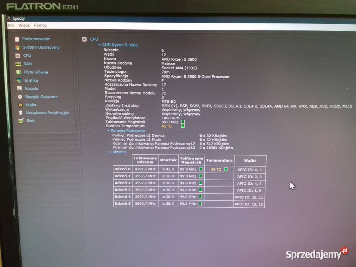This screenshot has width=356, height=267.
Task: Click the Taktowanie Rdzenia column header
Action: (x=145, y=160)
